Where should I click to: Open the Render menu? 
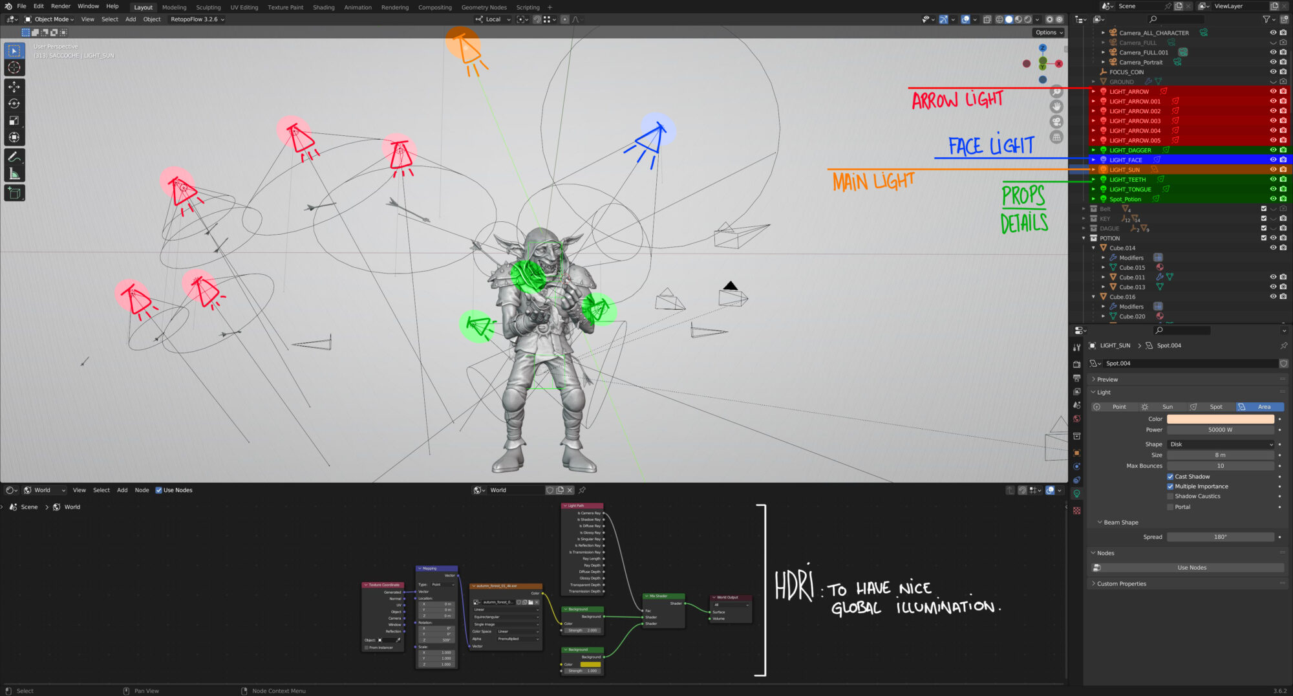pyautogui.click(x=61, y=6)
